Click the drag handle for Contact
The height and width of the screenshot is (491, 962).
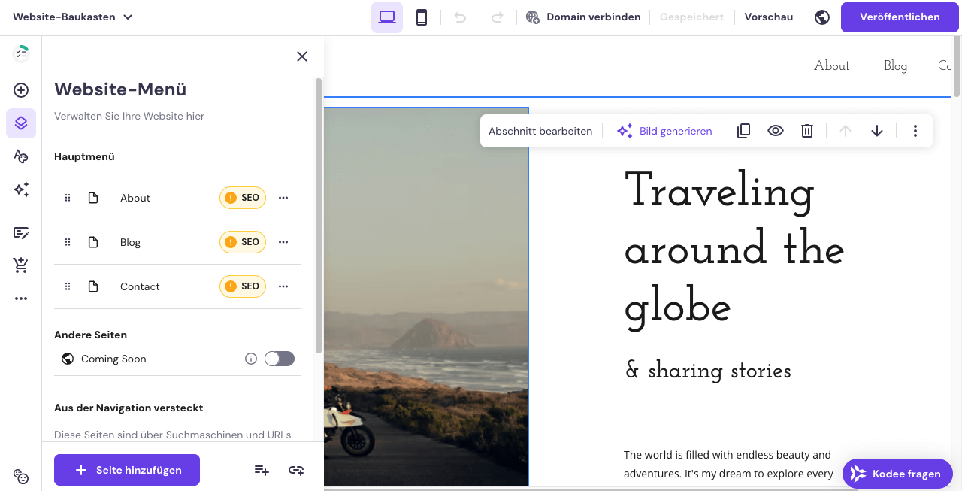coord(68,286)
